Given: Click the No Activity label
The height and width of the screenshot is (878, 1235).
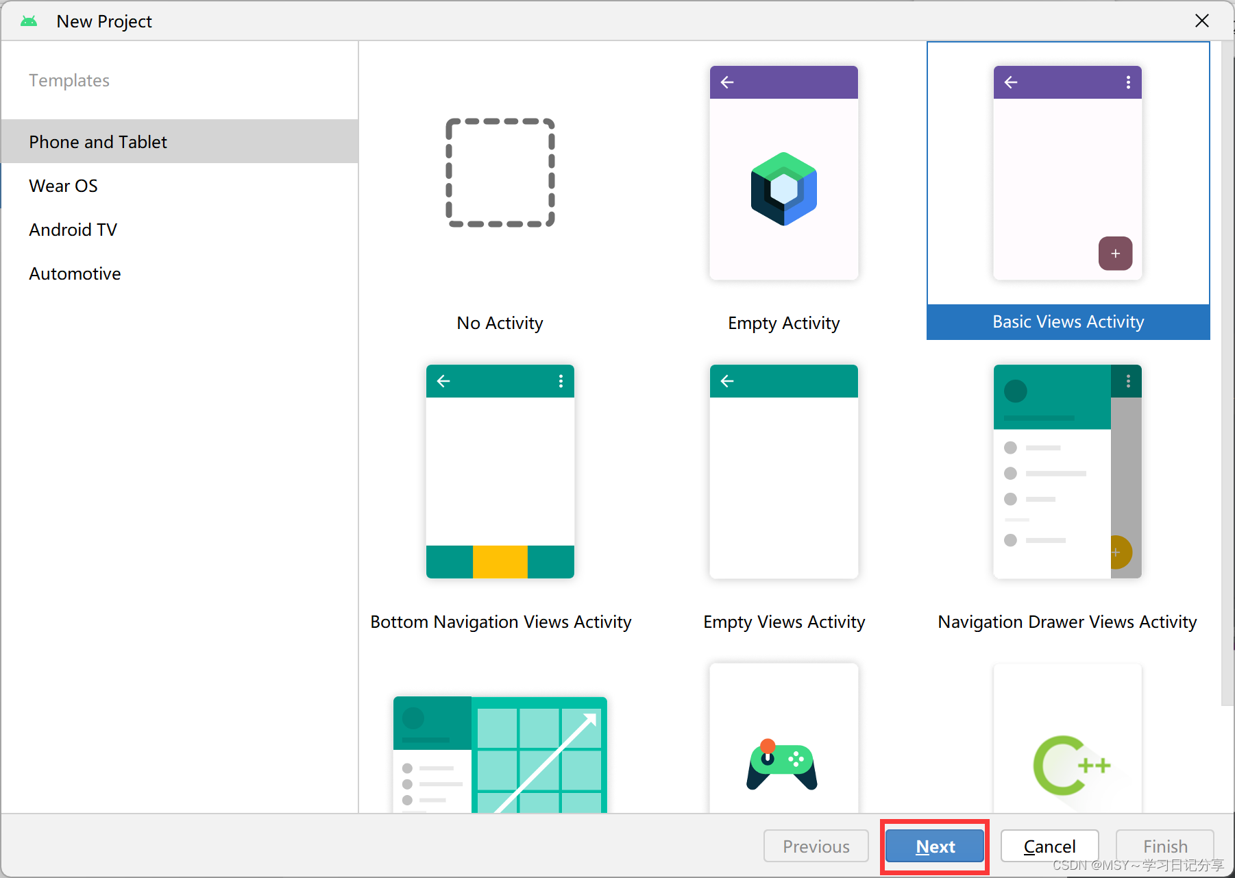Looking at the screenshot, I should [500, 323].
